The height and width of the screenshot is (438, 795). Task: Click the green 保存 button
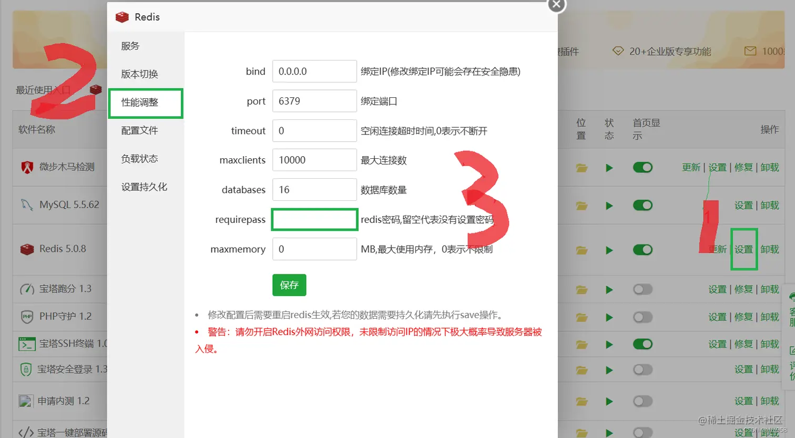point(289,285)
